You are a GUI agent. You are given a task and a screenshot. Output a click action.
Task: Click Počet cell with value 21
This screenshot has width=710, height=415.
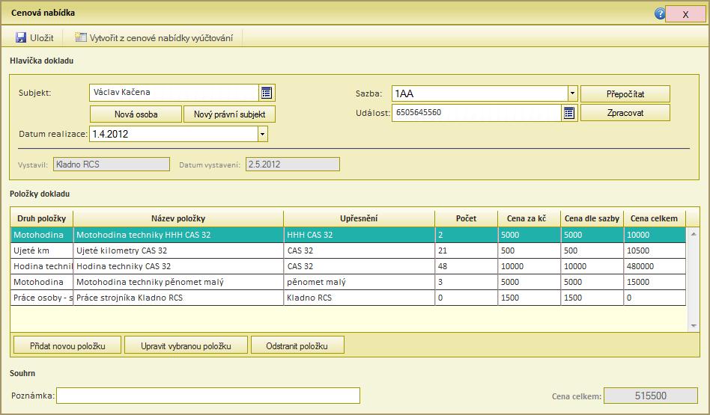coord(466,250)
